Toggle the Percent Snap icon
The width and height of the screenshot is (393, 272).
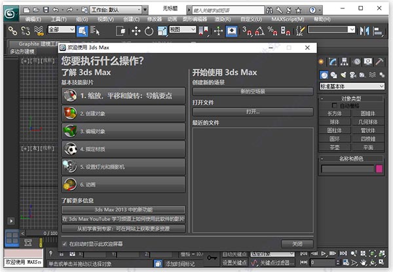coord(272,31)
